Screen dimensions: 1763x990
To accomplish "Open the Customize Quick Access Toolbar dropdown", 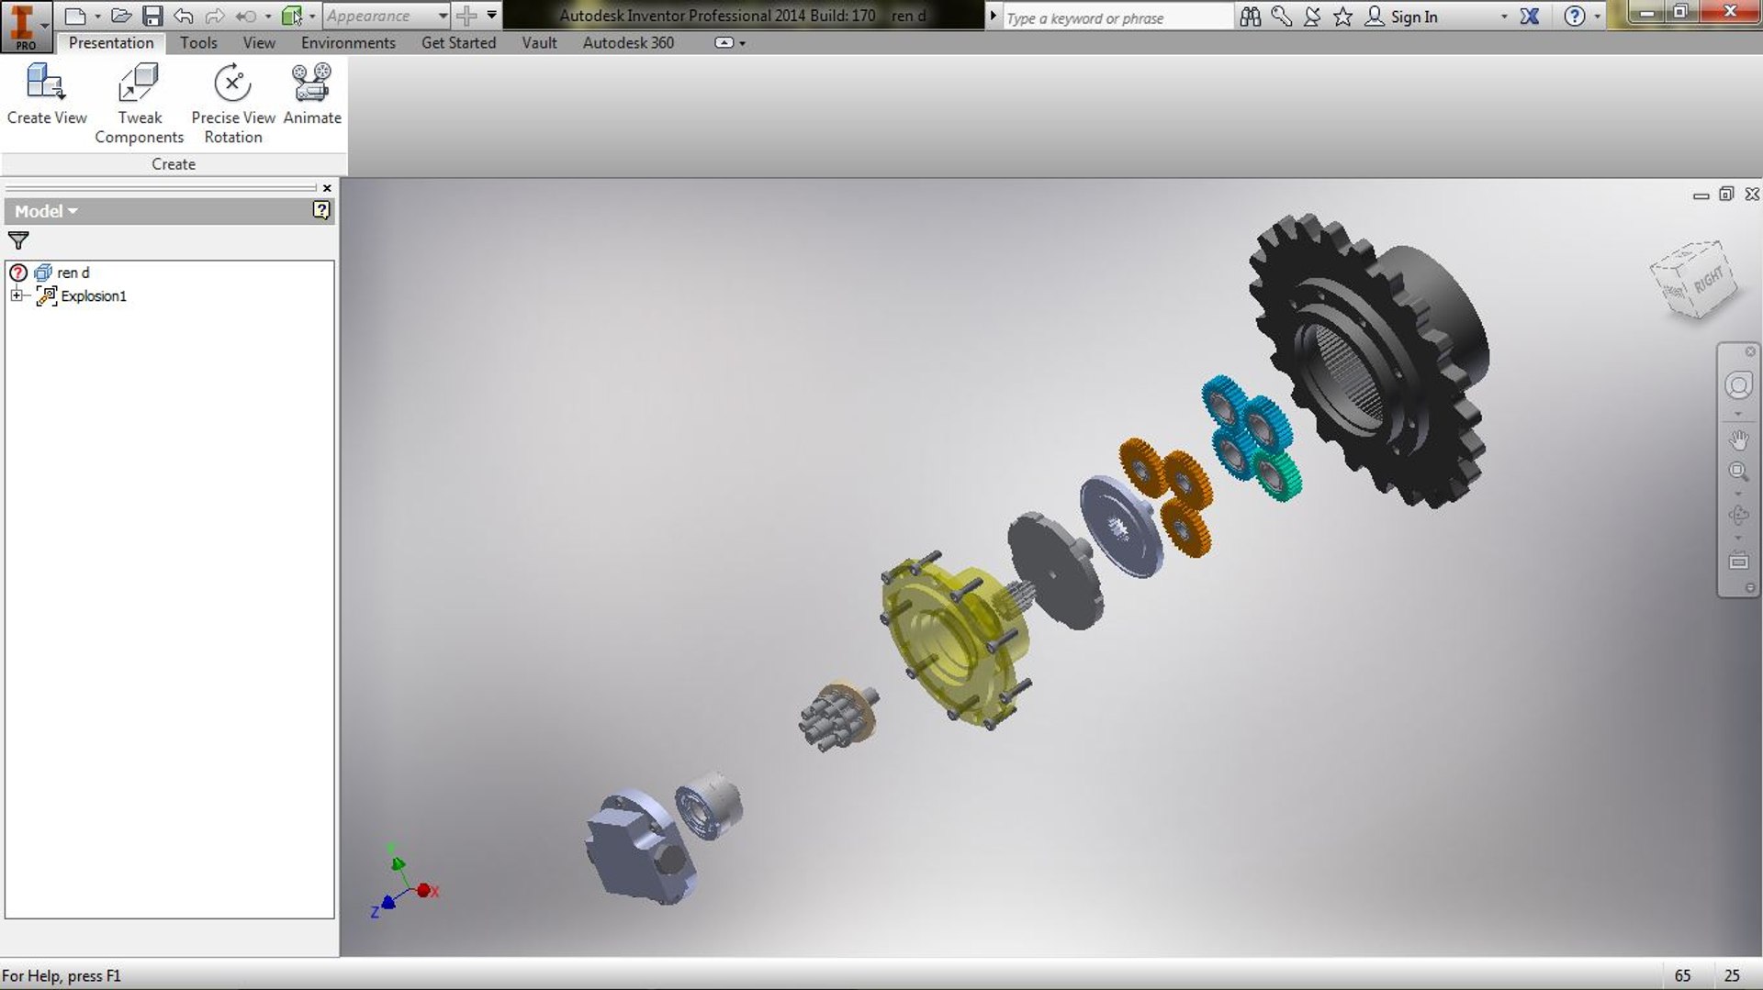I will (492, 16).
